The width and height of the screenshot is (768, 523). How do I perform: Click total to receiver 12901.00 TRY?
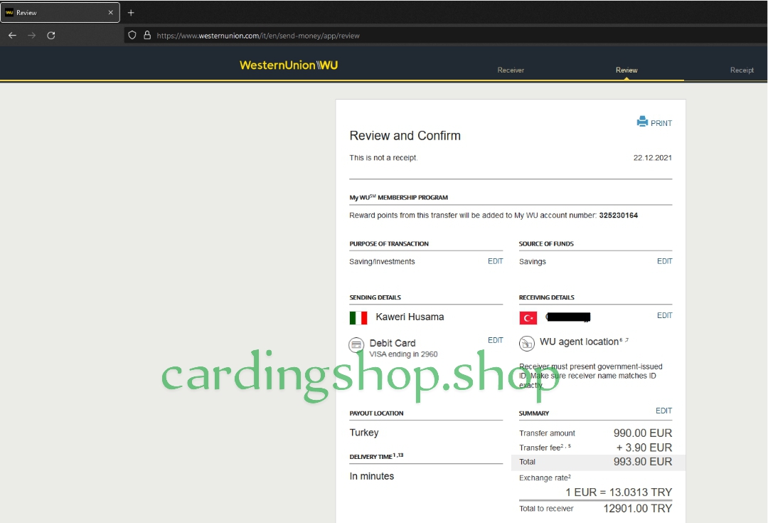(638, 509)
